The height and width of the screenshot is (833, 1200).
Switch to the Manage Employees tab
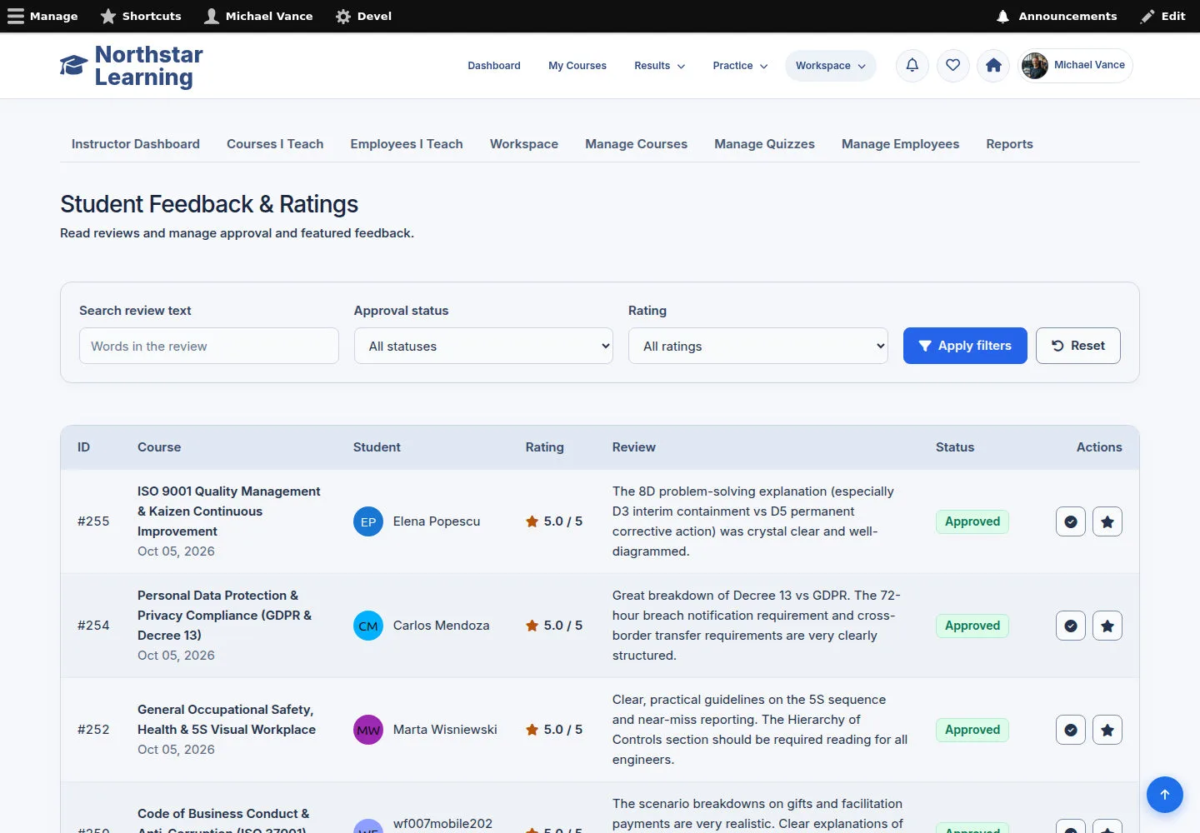[900, 144]
